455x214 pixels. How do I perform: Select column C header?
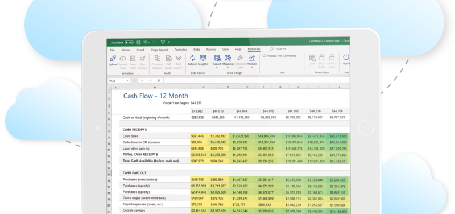[x=204, y=87]
